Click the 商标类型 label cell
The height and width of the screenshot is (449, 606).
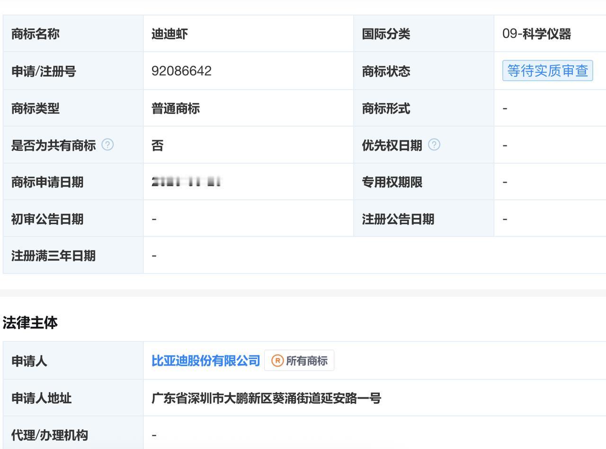[73, 108]
